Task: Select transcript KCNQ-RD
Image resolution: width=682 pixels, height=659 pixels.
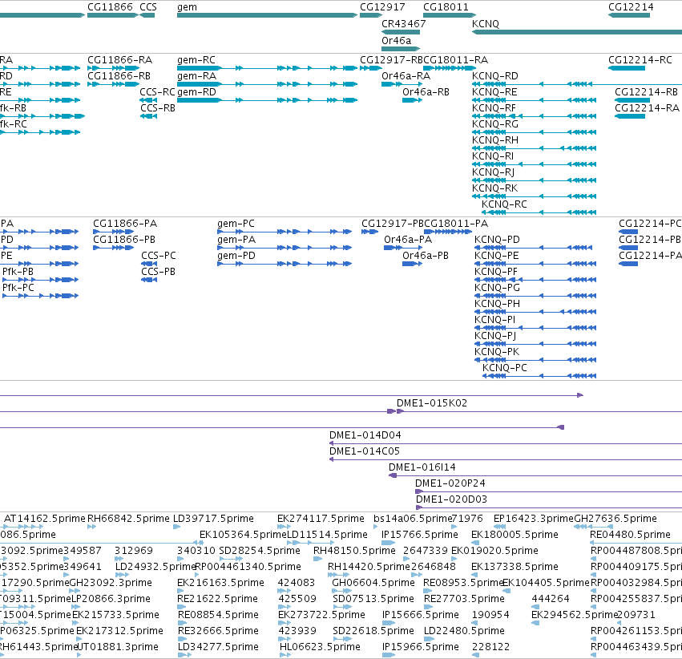Action: point(577,84)
